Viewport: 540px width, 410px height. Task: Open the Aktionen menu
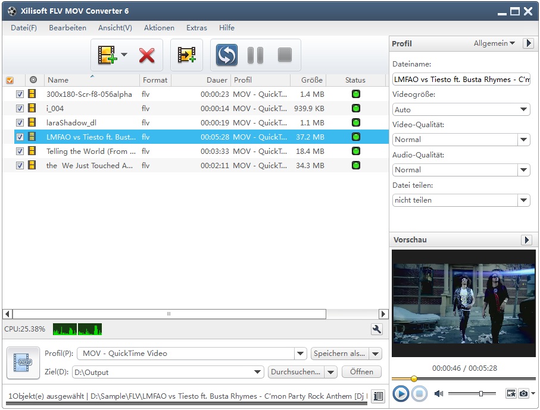click(159, 28)
